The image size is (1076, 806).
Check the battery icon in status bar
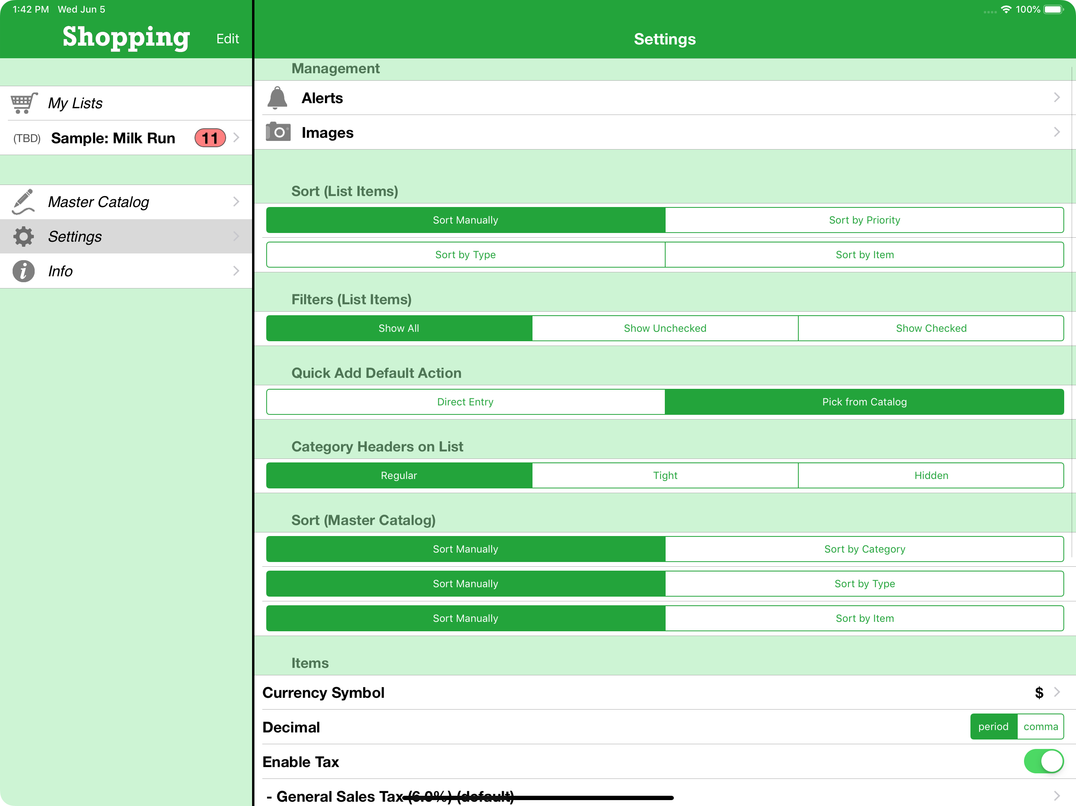click(x=1054, y=9)
